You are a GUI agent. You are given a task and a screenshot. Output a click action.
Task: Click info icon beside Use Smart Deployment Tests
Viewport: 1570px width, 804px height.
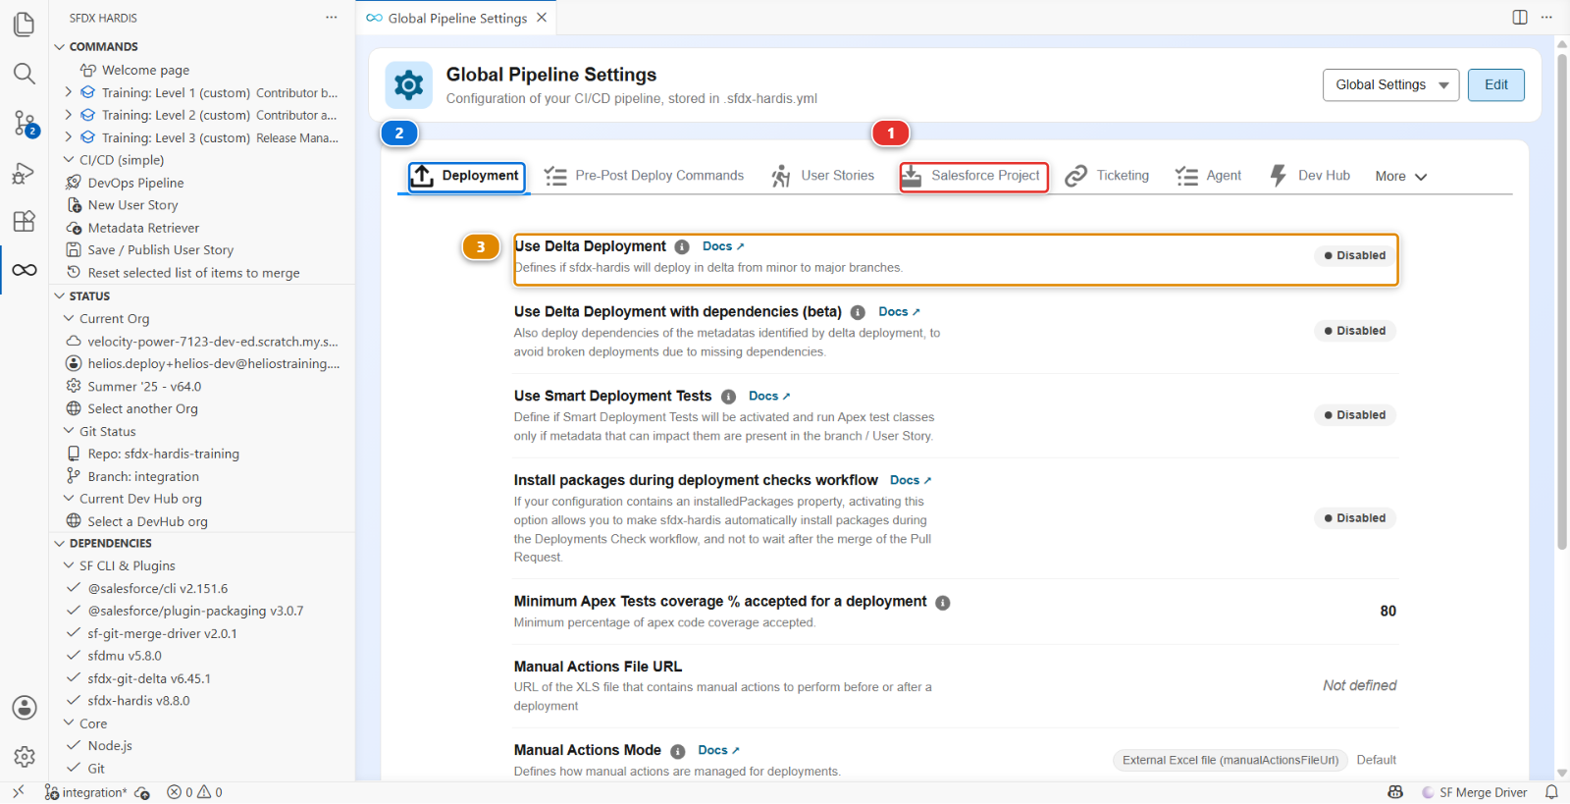[728, 397]
